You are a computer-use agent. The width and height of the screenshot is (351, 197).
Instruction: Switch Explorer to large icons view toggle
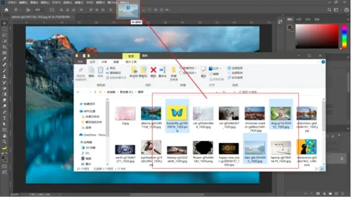click(x=322, y=169)
